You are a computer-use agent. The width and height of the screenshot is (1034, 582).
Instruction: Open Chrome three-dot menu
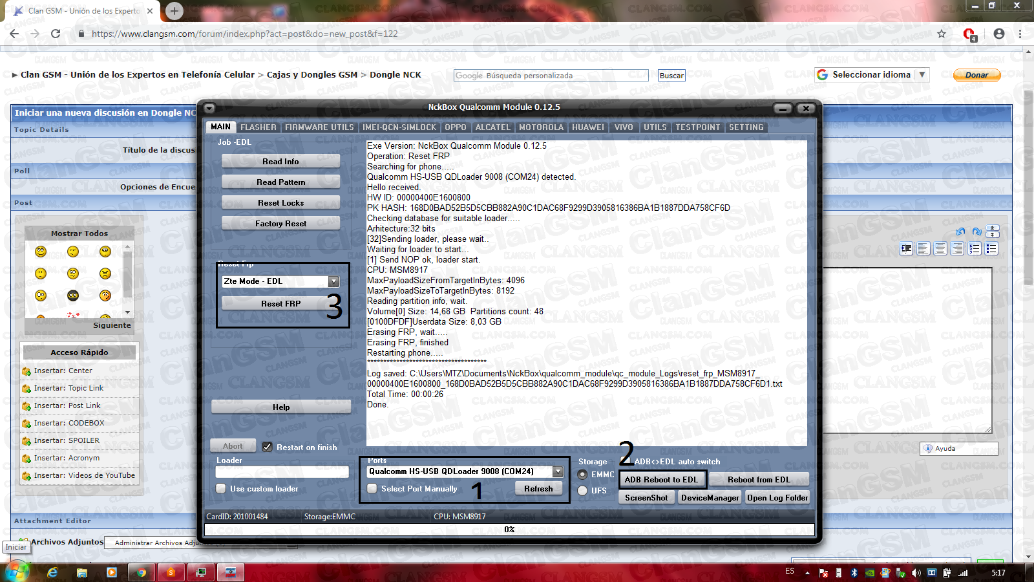[1020, 34]
